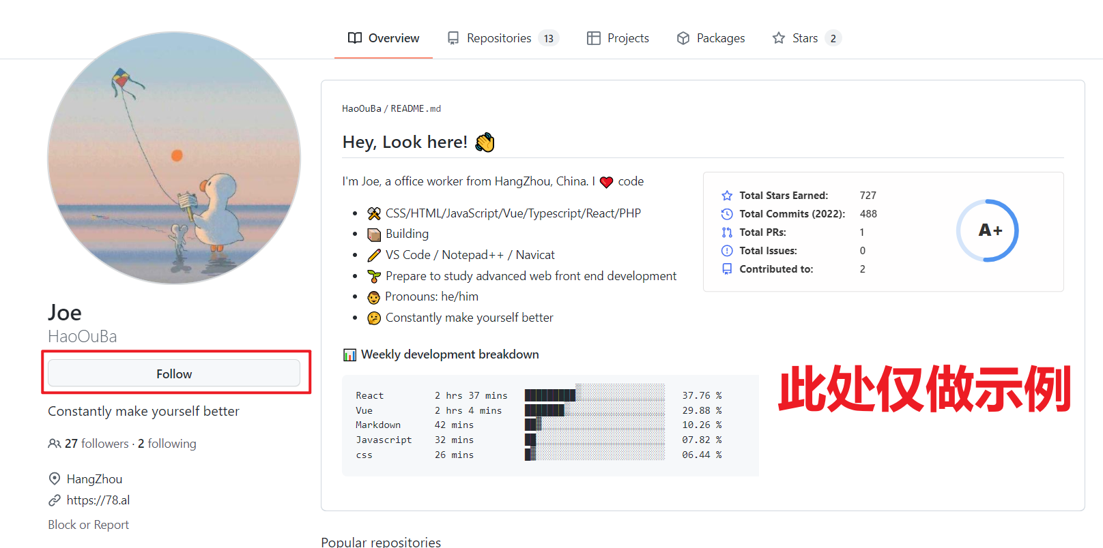Click the HangZhou location text
This screenshot has height=548, width=1103.
tap(94, 479)
